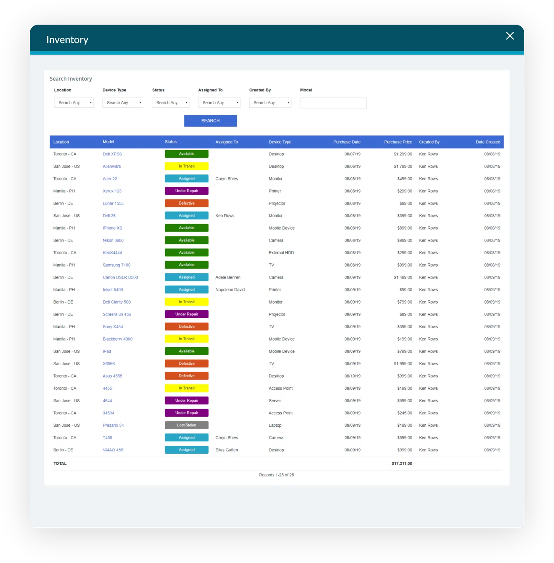
Task: Click the Under Repair badge for Xerox 123
Action: tap(187, 191)
